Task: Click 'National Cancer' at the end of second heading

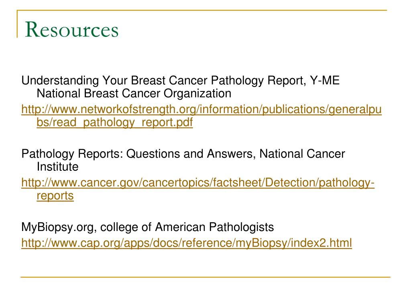Action: (302, 154)
